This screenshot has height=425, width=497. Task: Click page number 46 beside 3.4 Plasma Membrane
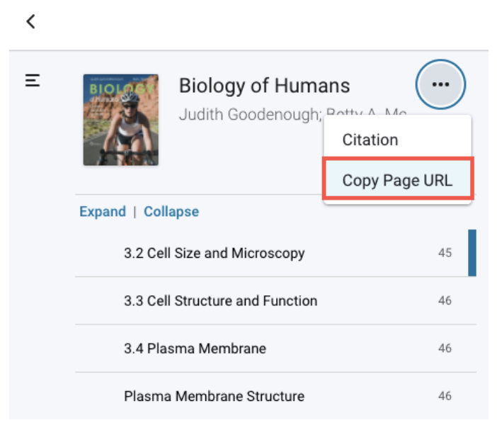(x=445, y=348)
